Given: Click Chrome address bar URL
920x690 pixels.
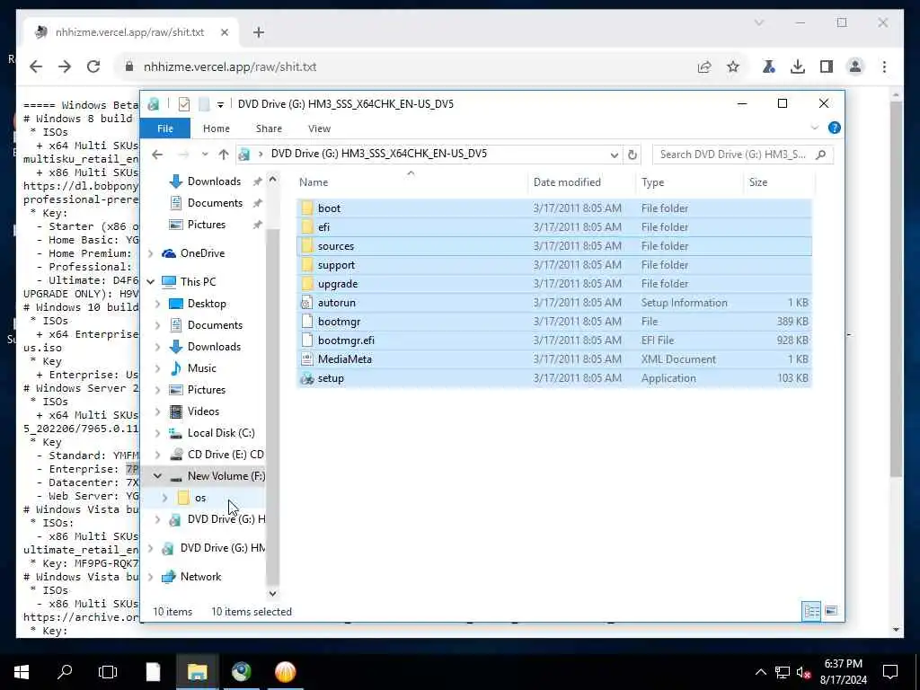Looking at the screenshot, I should 230,66.
